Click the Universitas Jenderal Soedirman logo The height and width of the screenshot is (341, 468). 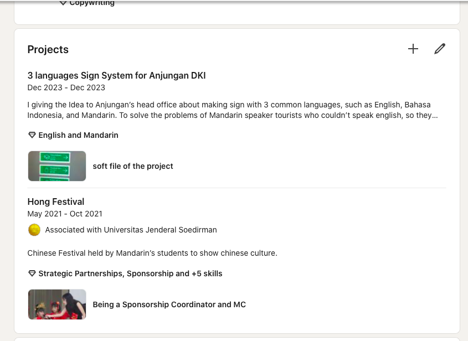(x=34, y=230)
